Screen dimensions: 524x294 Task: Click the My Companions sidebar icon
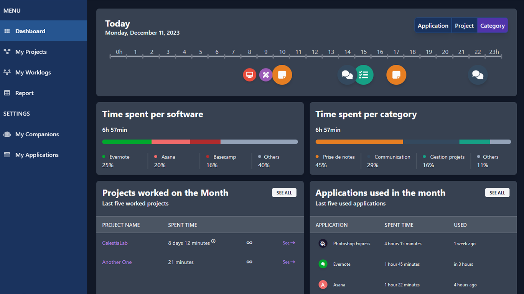point(7,134)
